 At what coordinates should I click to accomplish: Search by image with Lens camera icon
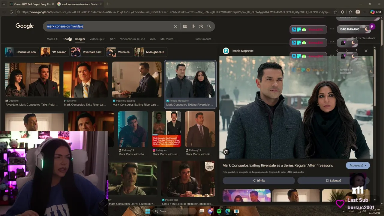(201, 26)
